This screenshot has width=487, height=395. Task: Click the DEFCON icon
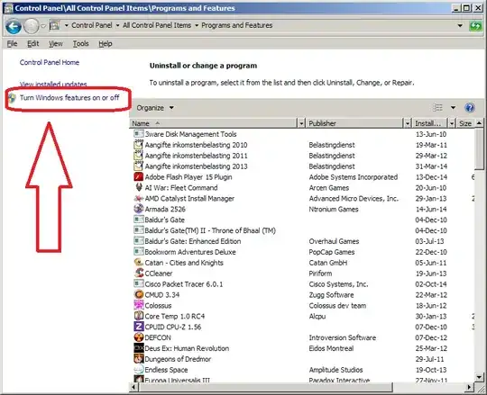pos(139,337)
